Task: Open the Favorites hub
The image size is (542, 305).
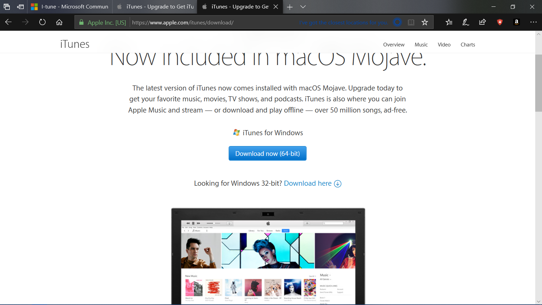Action: 449,22
